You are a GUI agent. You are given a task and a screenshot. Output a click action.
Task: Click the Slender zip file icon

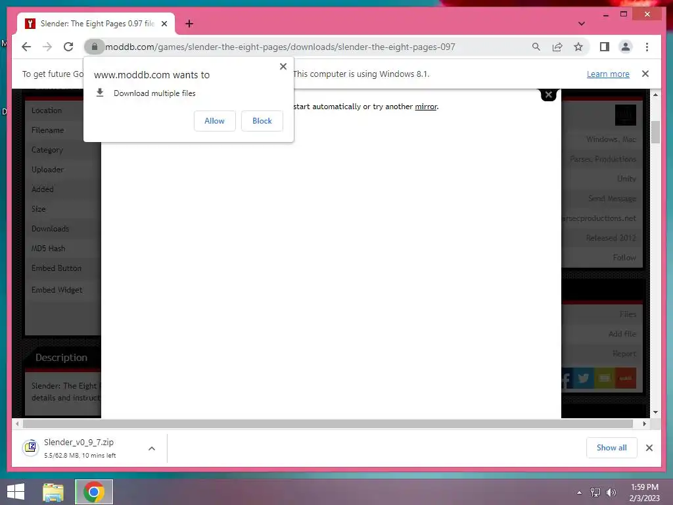(30, 448)
